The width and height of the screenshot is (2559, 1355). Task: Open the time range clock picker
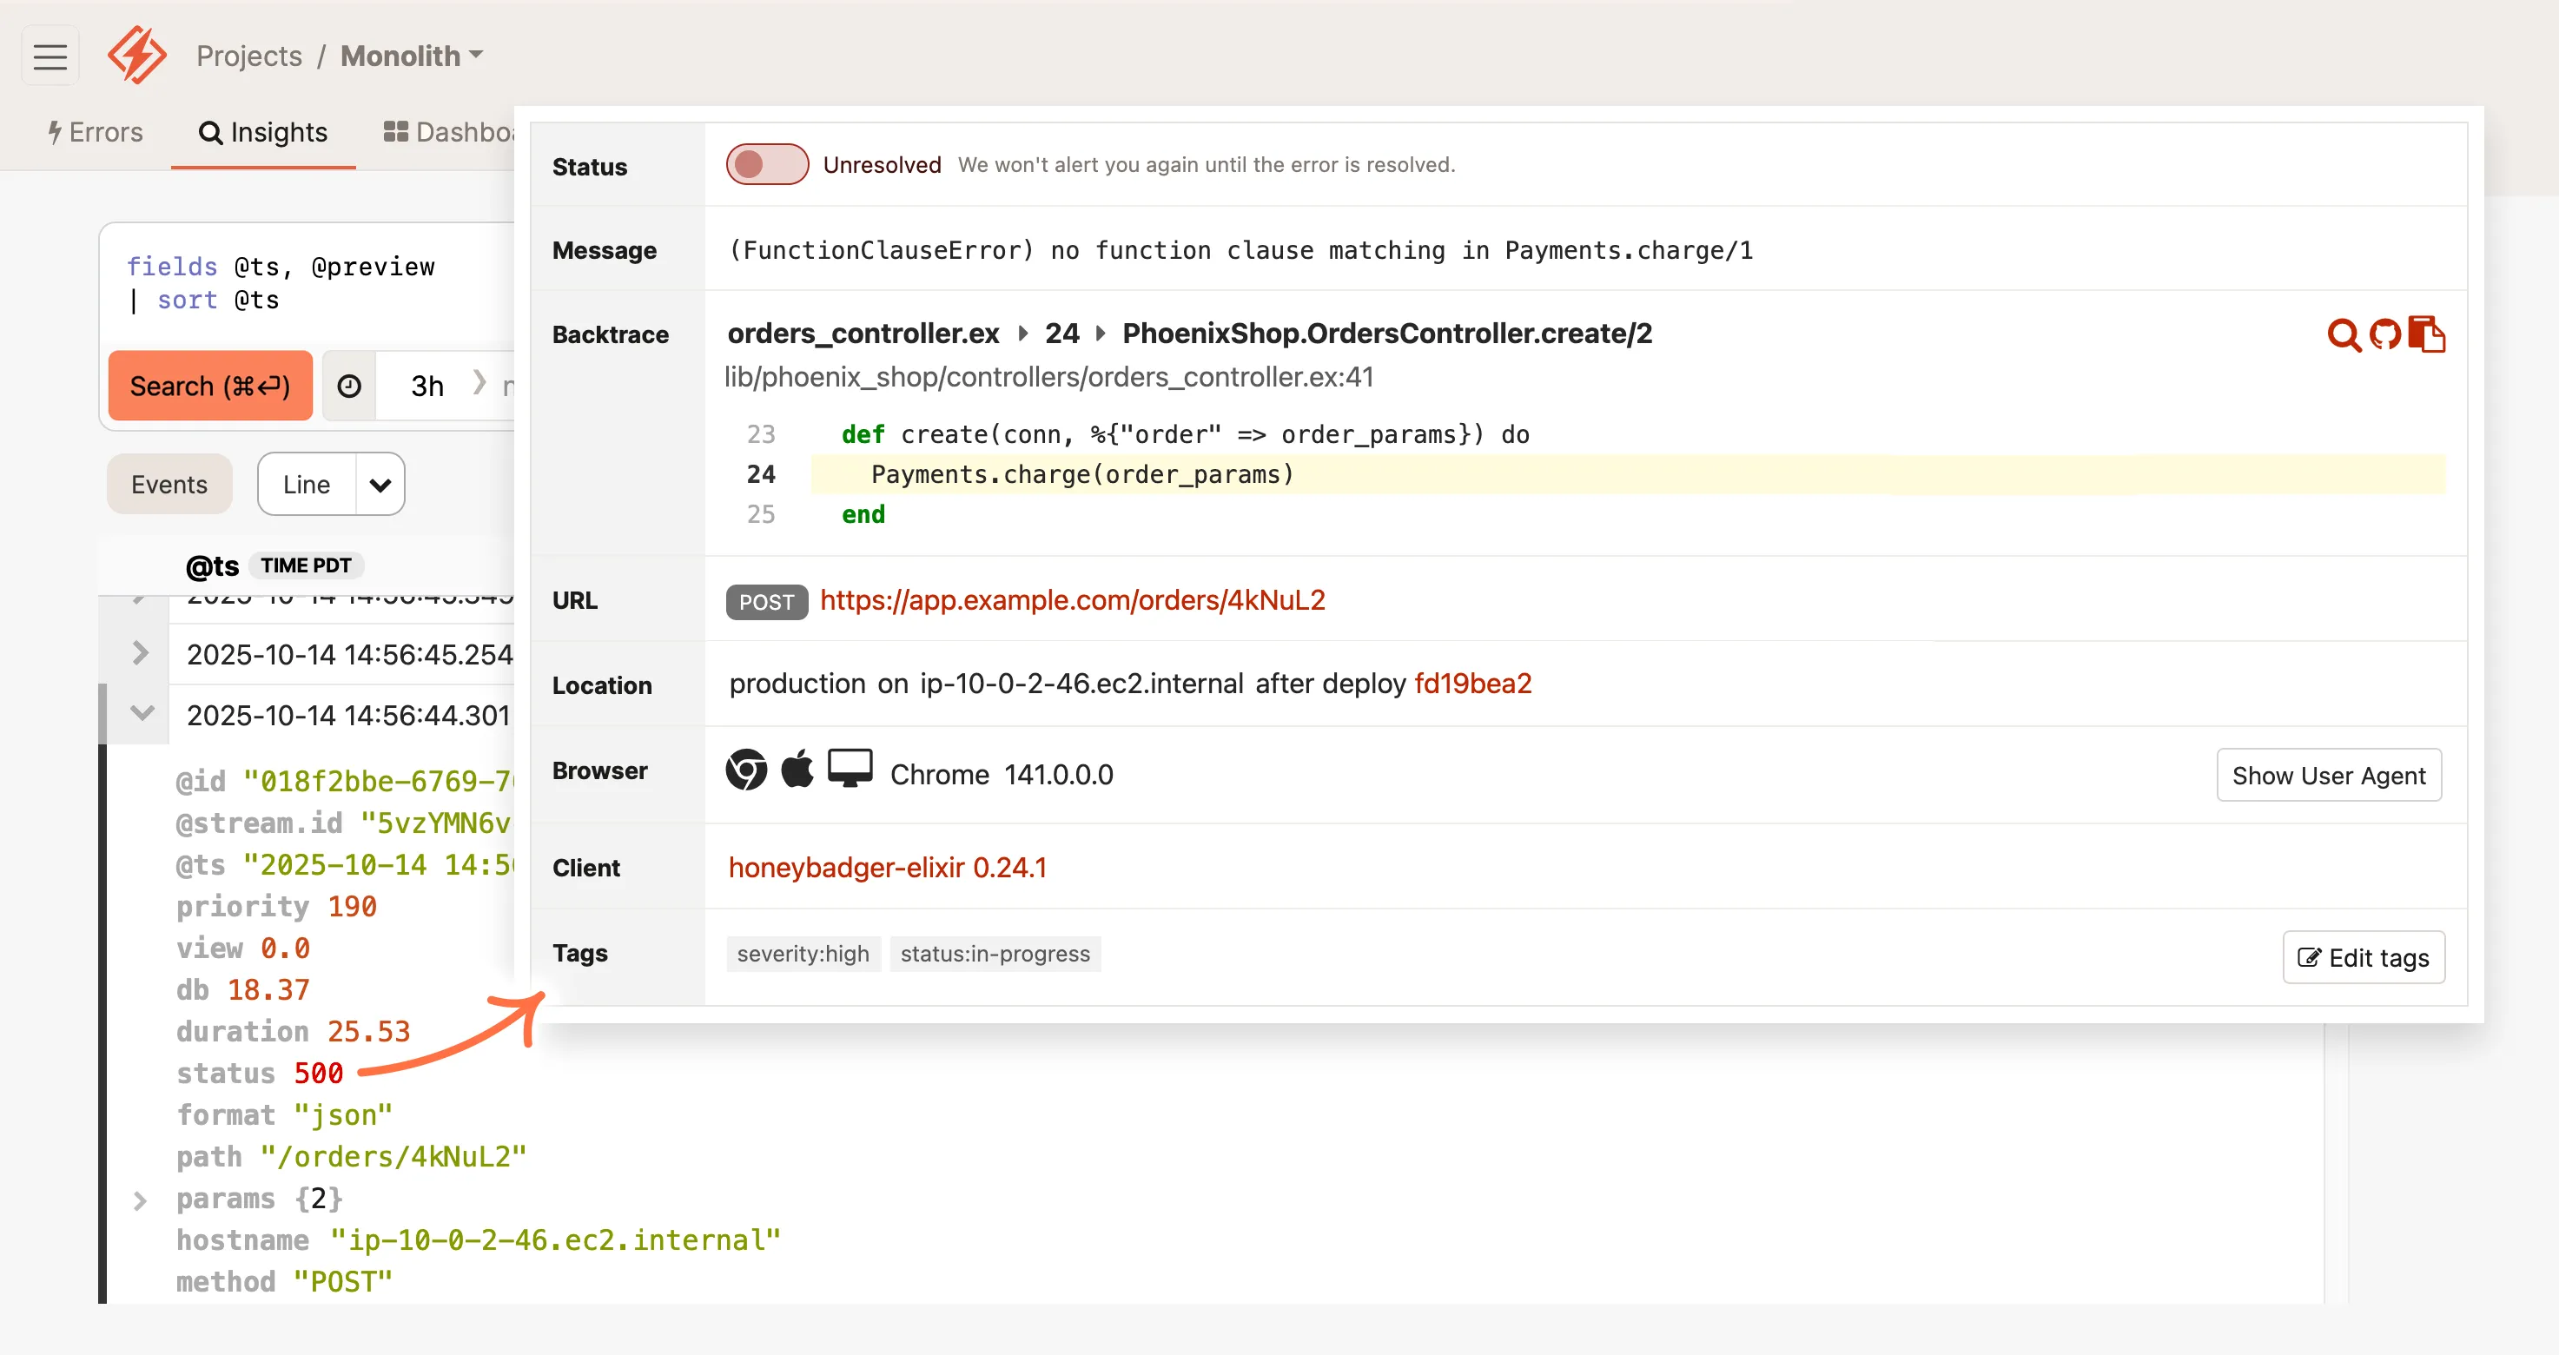click(348, 386)
